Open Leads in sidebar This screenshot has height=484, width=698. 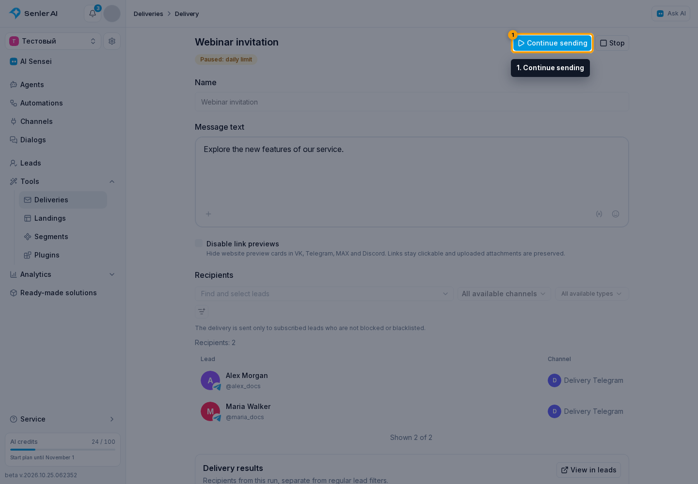(63, 163)
